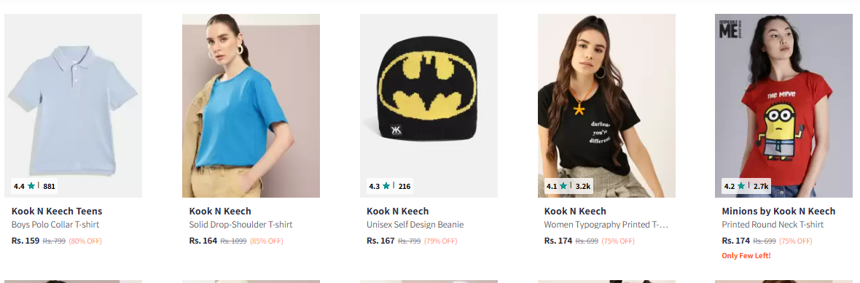Click the 3.2k reviews count badge
Image resolution: width=860 pixels, height=283 pixels.
[583, 187]
